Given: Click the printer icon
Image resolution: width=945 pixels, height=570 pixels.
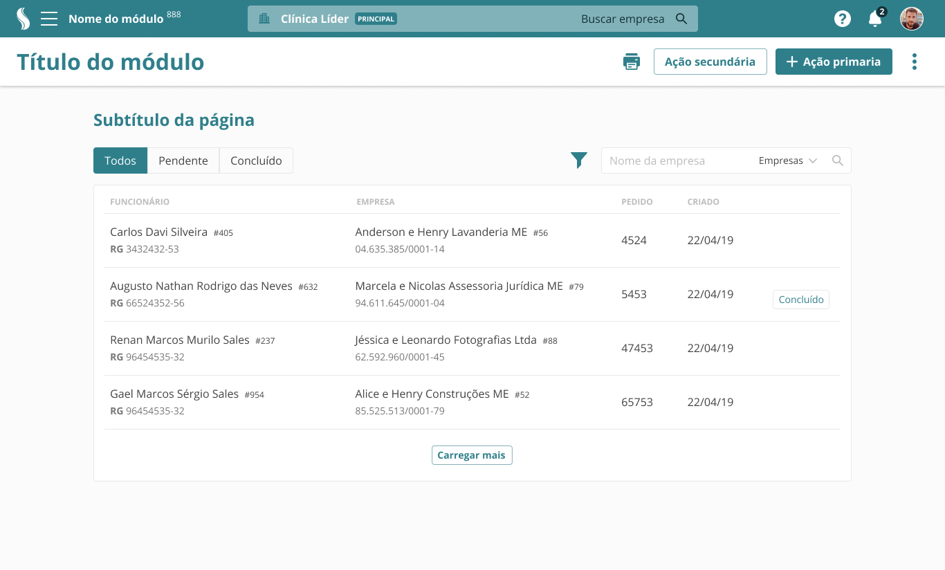Looking at the screenshot, I should coord(632,62).
